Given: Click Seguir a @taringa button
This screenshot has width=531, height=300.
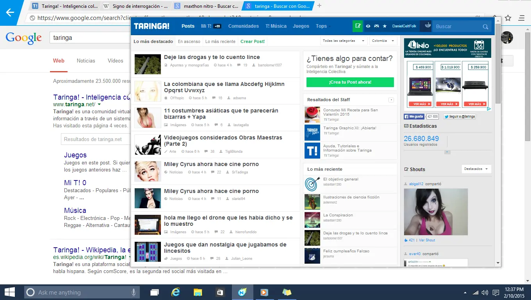Looking at the screenshot, I should coord(460,116).
